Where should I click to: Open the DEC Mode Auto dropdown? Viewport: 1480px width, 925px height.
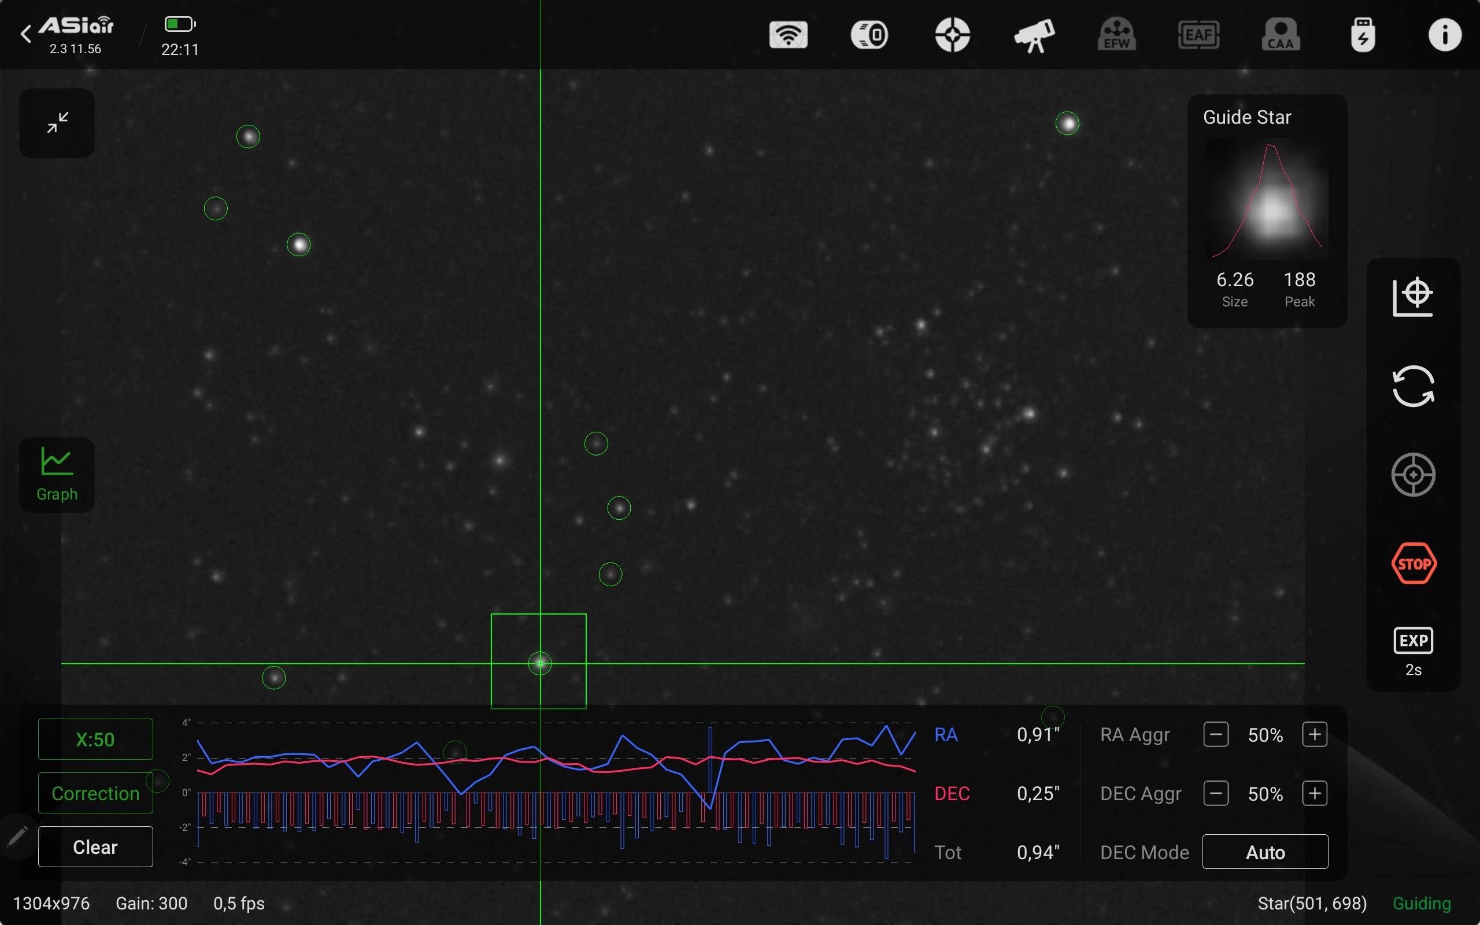pos(1266,852)
